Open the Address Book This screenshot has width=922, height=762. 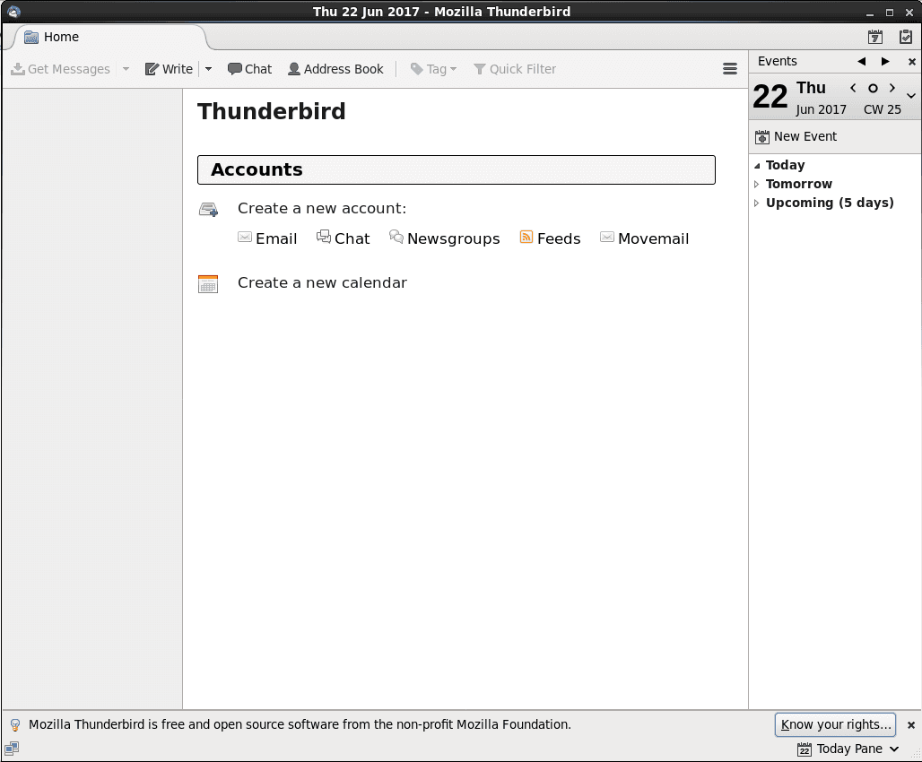pyautogui.click(x=335, y=69)
